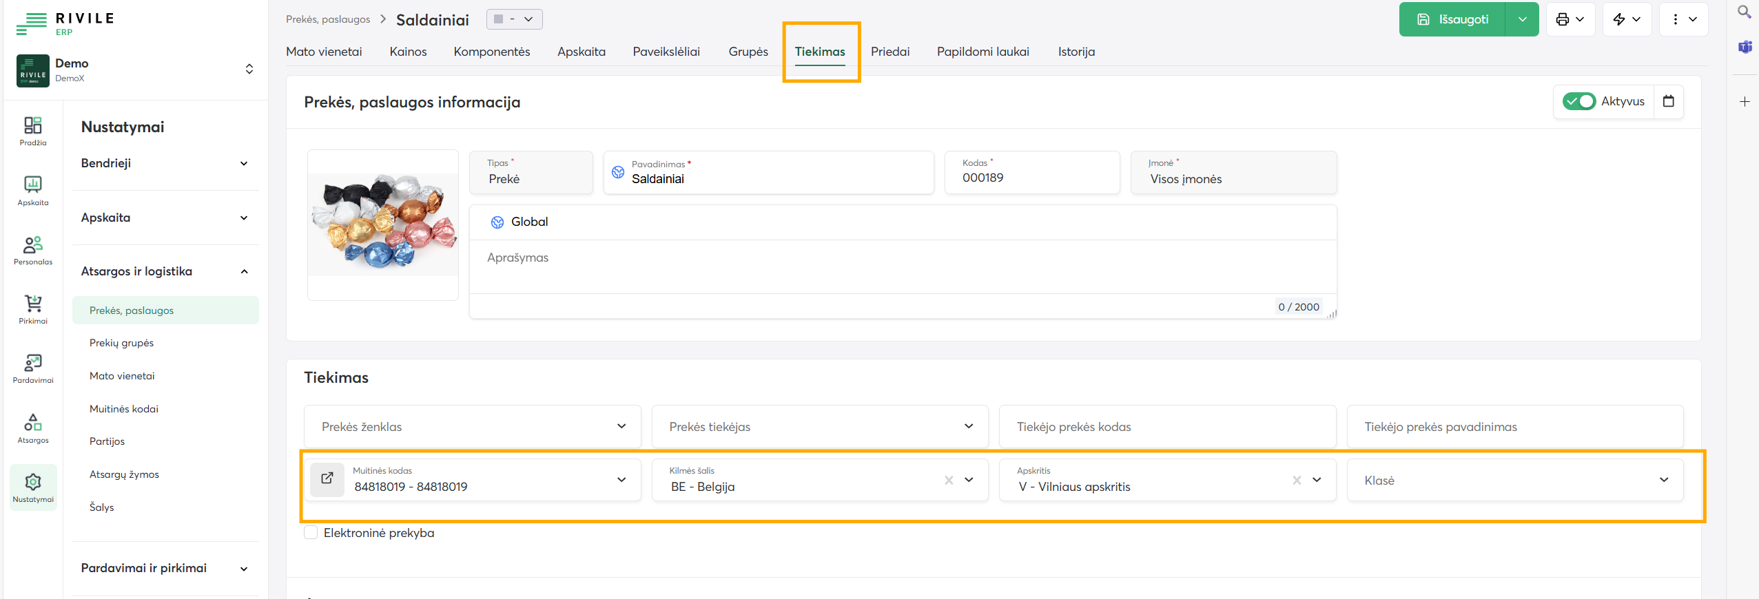The height and width of the screenshot is (599, 1759).
Task: Toggle the Aktyvus switch
Action: (1578, 101)
